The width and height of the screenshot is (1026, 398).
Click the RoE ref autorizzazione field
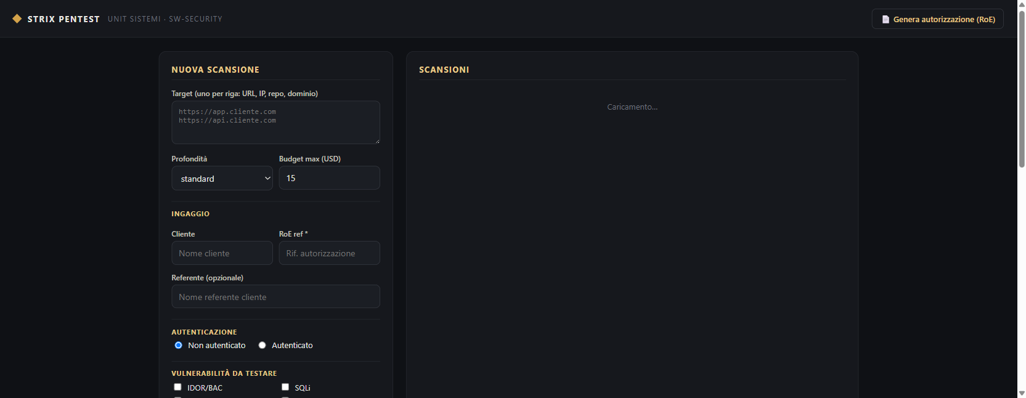(329, 253)
